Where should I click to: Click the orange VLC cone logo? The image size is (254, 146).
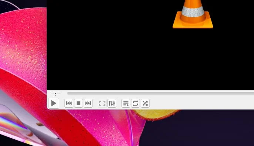tap(193, 14)
